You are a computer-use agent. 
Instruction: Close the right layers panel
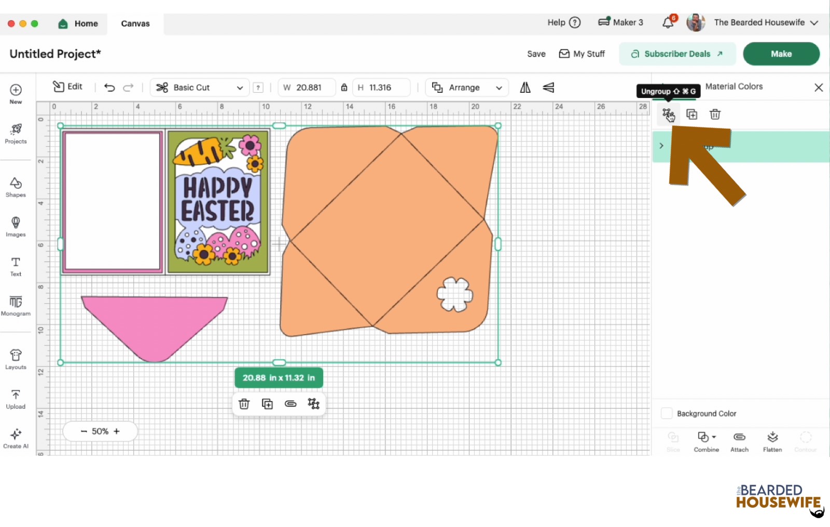tap(819, 88)
